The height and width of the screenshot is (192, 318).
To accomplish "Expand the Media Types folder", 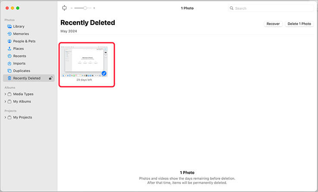I will 5,94.
